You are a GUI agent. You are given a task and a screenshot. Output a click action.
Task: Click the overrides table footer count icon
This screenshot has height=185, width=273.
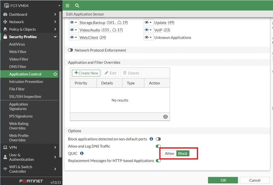coord(165,117)
